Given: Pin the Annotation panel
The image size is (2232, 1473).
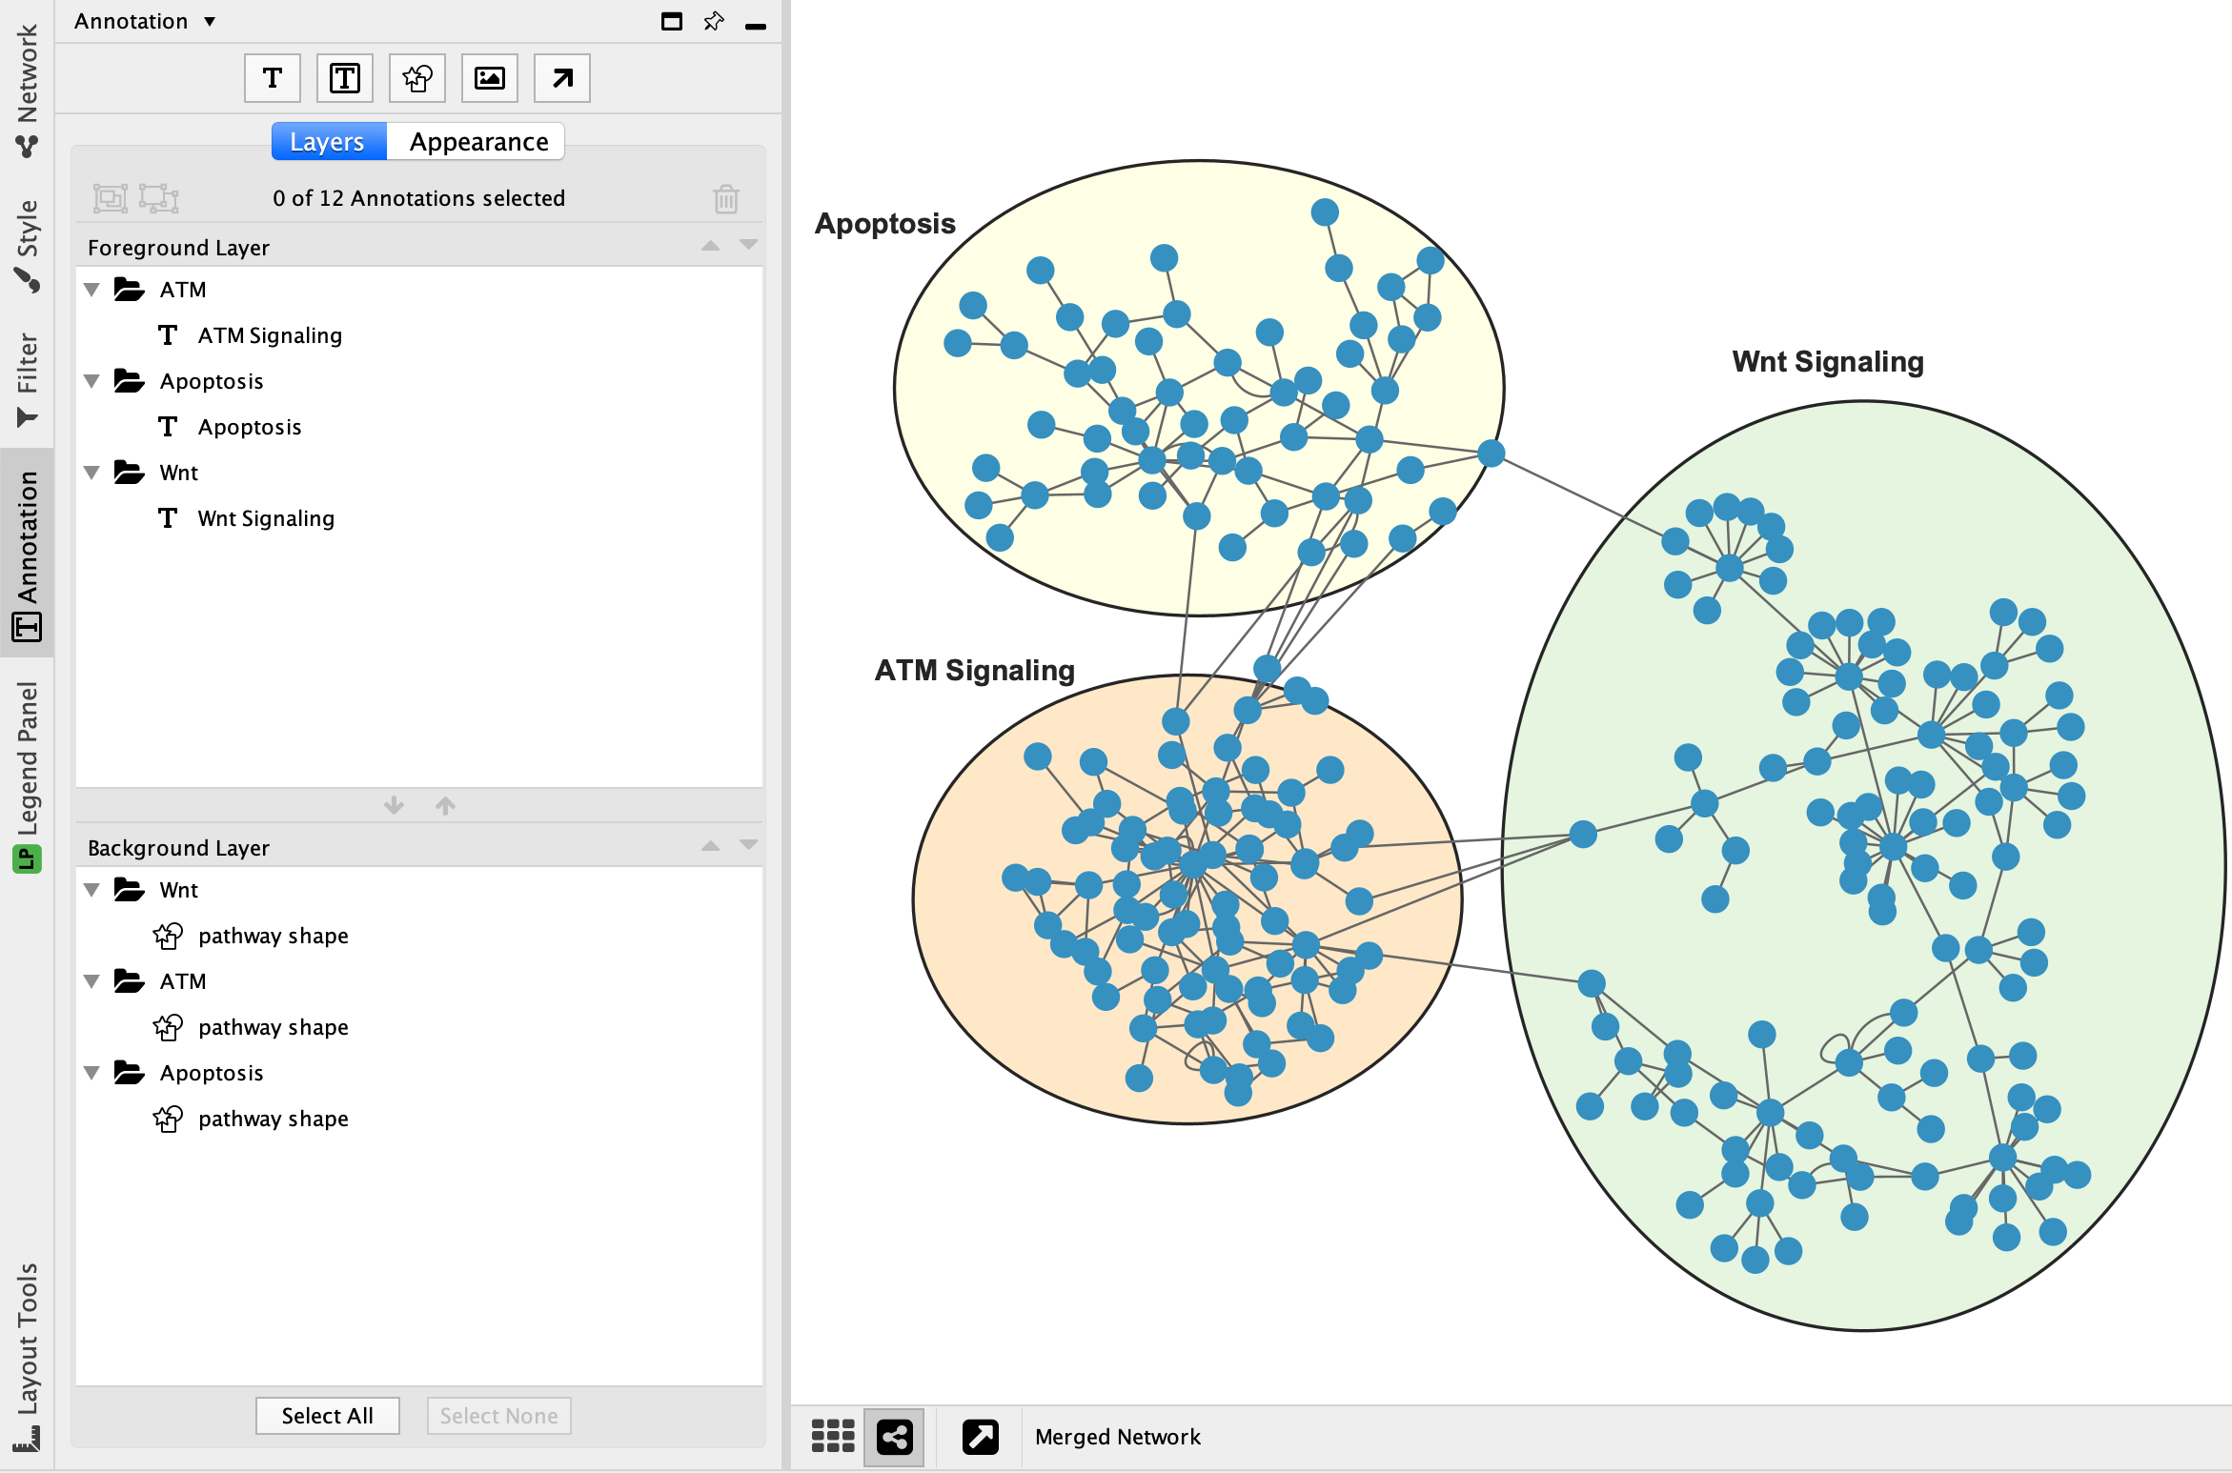Looking at the screenshot, I should point(714,21).
